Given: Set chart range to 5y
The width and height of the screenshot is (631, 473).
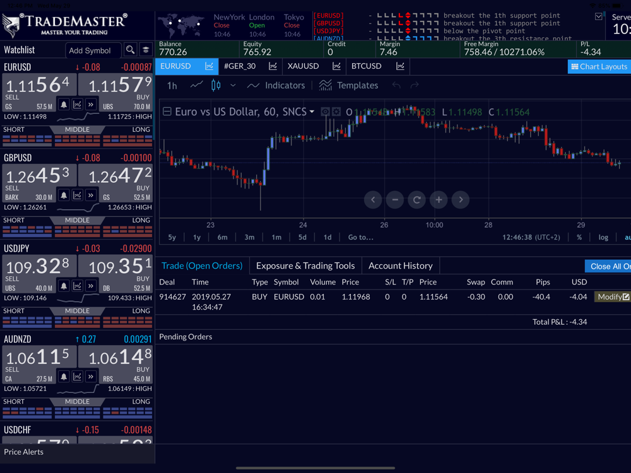Looking at the screenshot, I should pyautogui.click(x=172, y=237).
